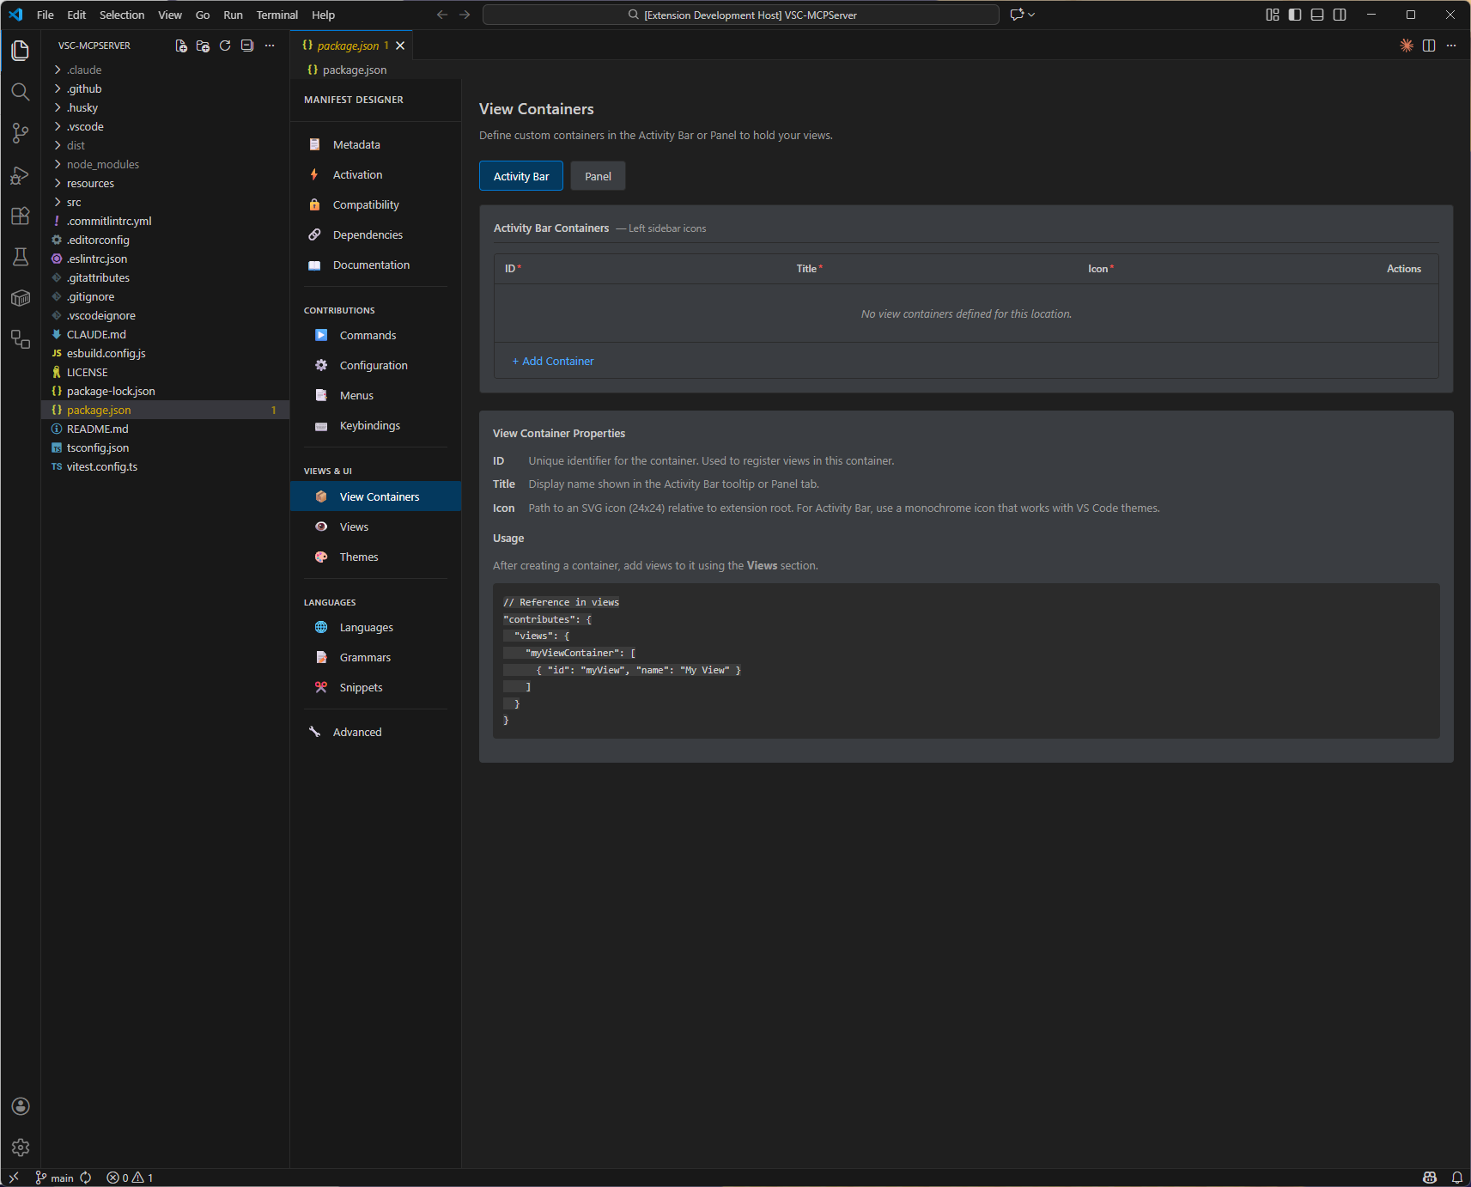Open the Views section
Viewport: 1471px width, 1187px height.
pos(375,527)
